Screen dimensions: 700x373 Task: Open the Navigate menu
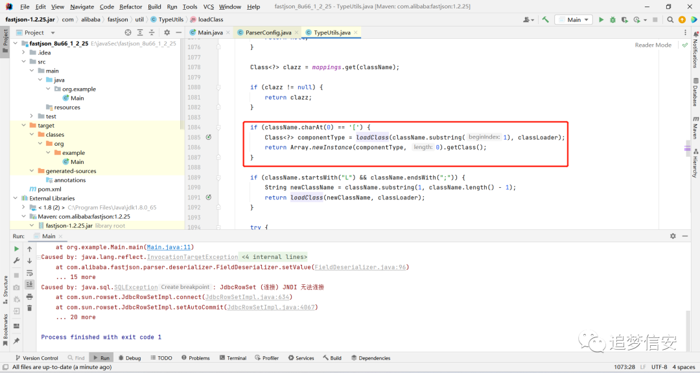point(82,6)
